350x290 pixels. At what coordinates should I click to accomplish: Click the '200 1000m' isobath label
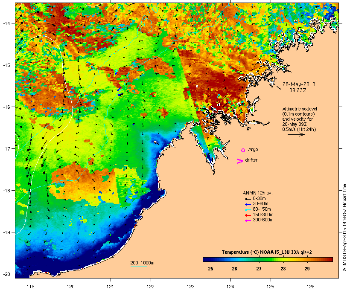click(142, 263)
